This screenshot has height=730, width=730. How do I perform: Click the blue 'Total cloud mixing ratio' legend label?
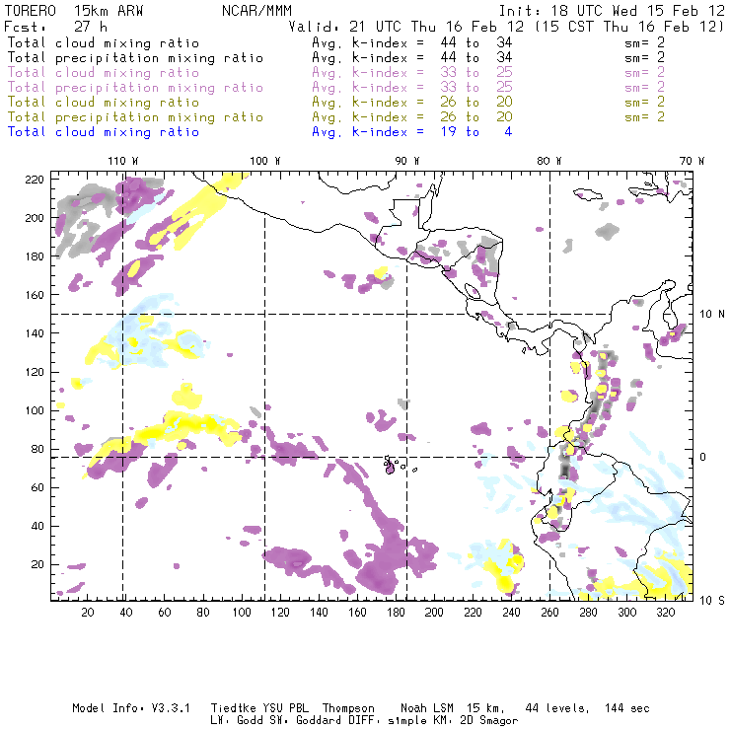pos(104,132)
